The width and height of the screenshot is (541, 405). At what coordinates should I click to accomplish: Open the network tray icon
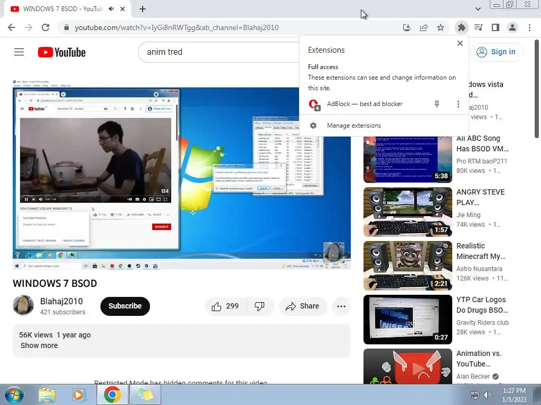point(475,395)
